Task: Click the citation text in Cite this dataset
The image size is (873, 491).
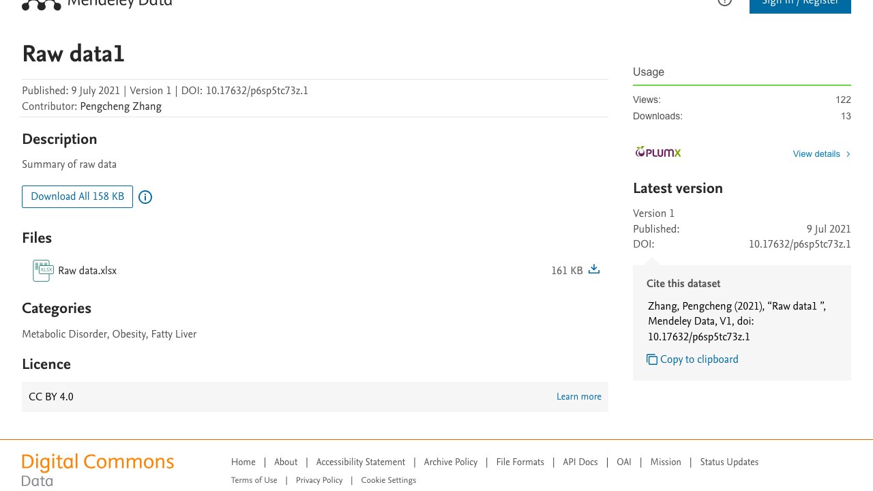Action: pos(737,321)
